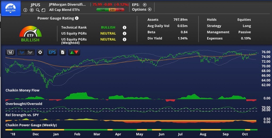Click the crosshair target icon on chart toolbar
Viewport: 272px width, 138px height.
point(40,52)
